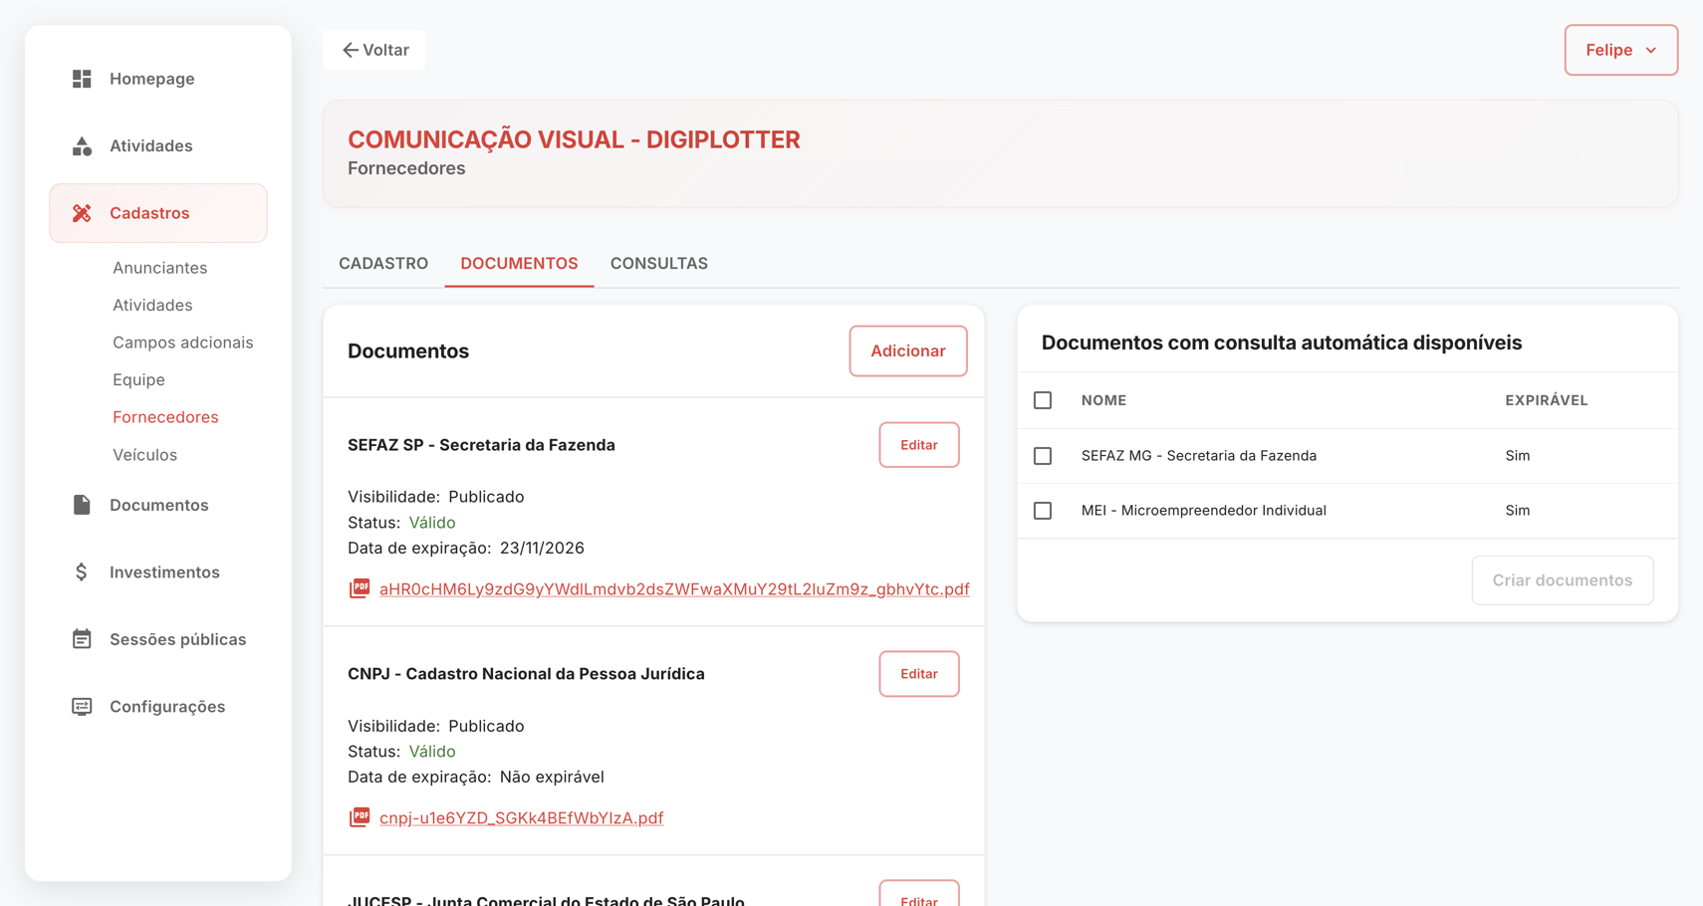
Task: Open Homepage in the sidebar
Action: pos(158,79)
